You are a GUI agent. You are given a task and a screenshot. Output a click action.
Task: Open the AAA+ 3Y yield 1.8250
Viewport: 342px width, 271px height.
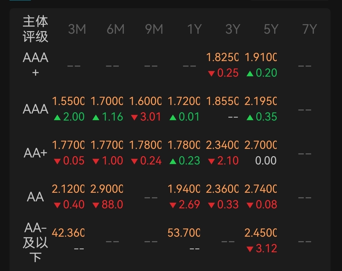(222, 57)
